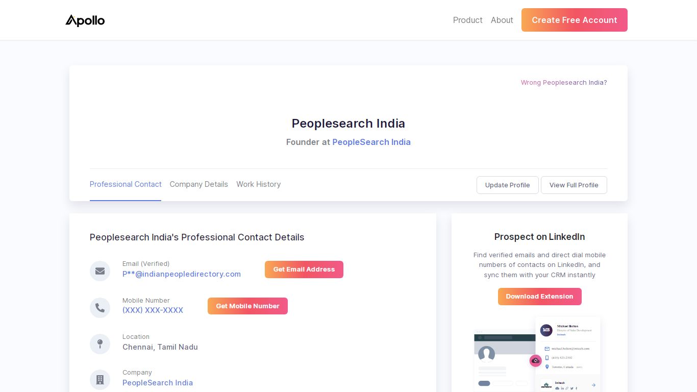Click Get Mobile Number button
697x392 pixels.
pos(247,306)
